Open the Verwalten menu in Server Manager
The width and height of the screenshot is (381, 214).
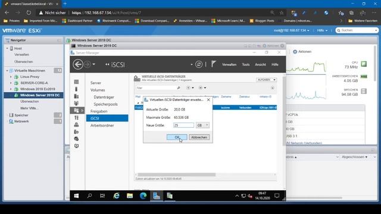coord(229,65)
